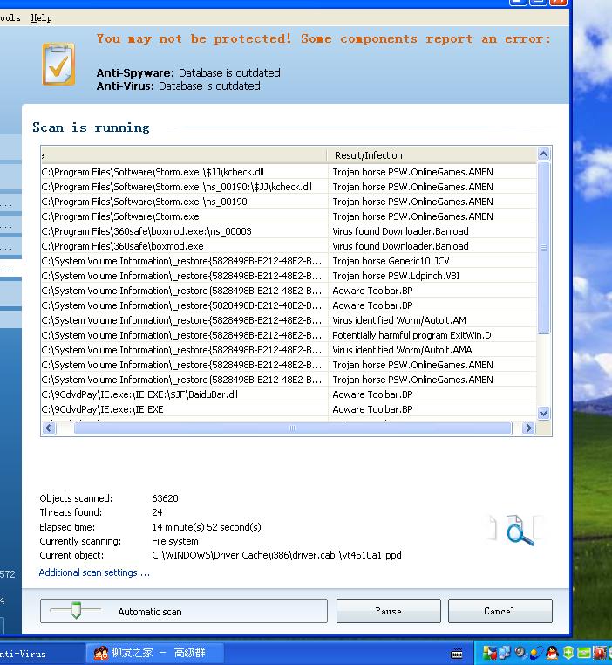Open the QQ penguin tray icon

(x=552, y=653)
